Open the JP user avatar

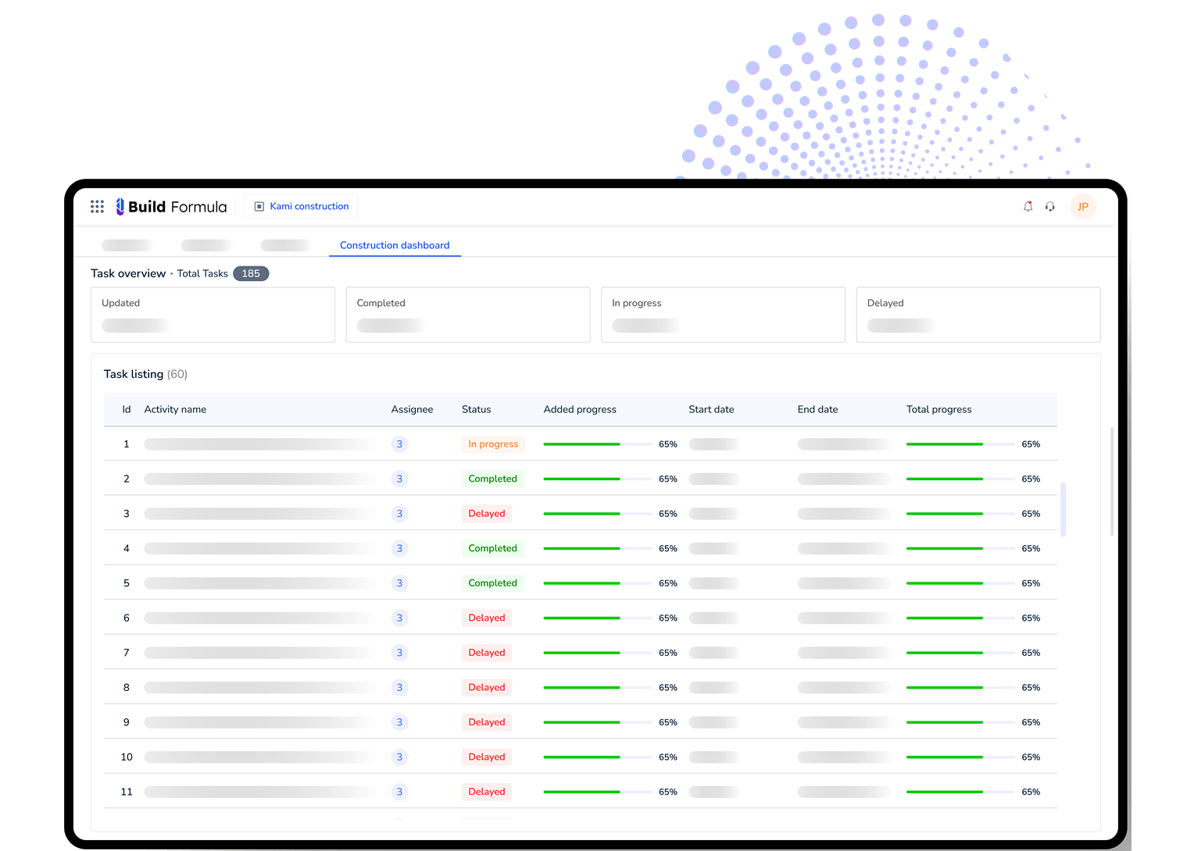tap(1082, 206)
